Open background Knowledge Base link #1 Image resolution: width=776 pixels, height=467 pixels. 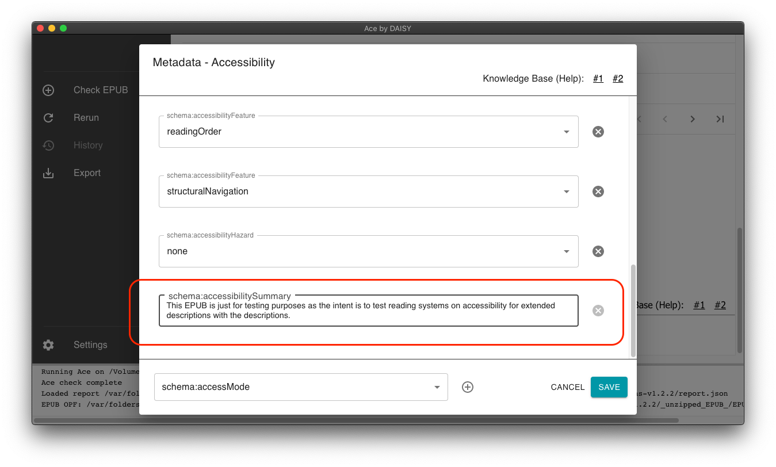click(x=699, y=305)
